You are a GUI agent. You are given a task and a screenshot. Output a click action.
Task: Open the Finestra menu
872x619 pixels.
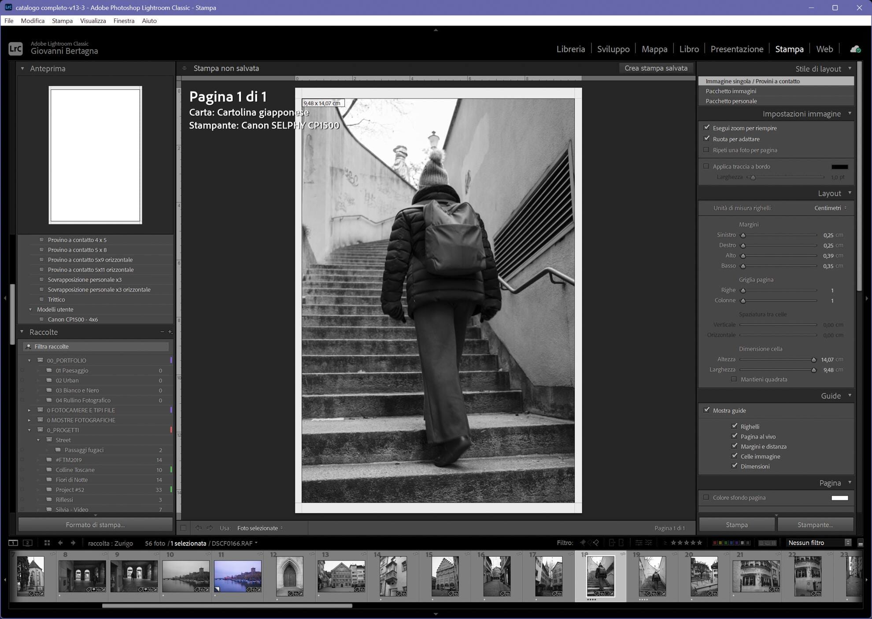pyautogui.click(x=124, y=21)
